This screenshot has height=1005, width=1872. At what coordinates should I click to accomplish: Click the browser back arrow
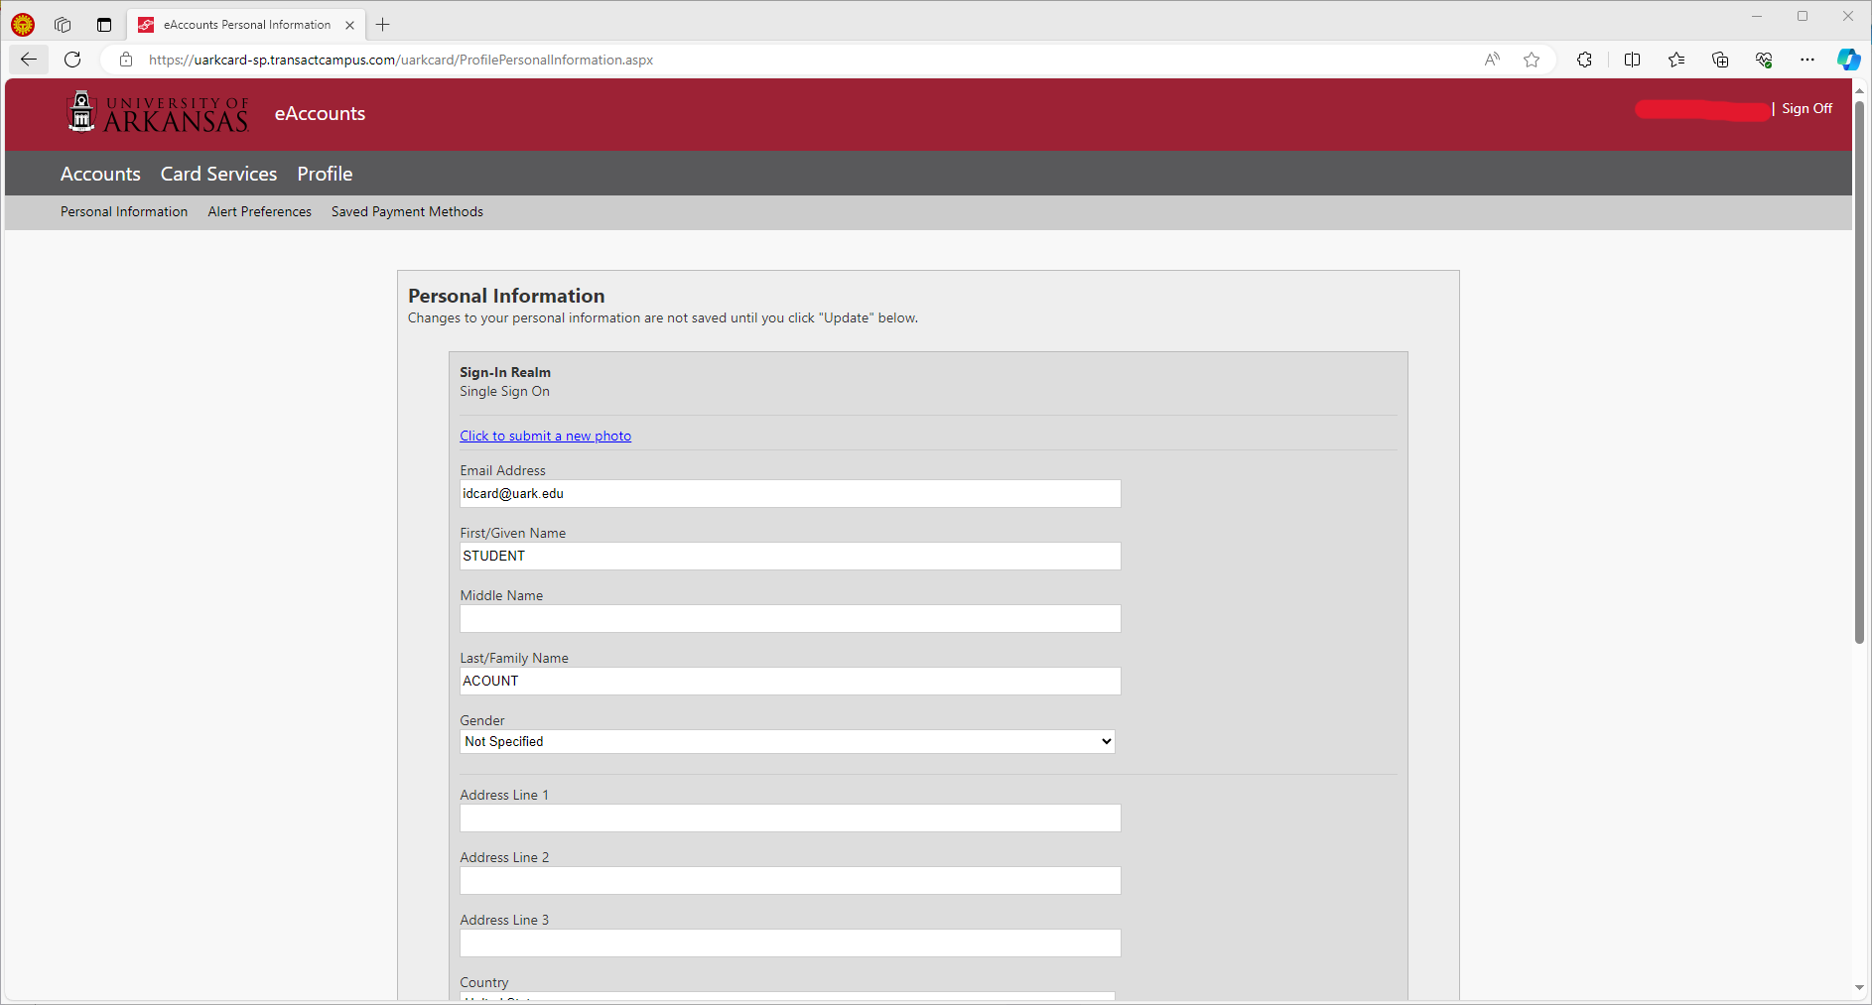tap(29, 60)
